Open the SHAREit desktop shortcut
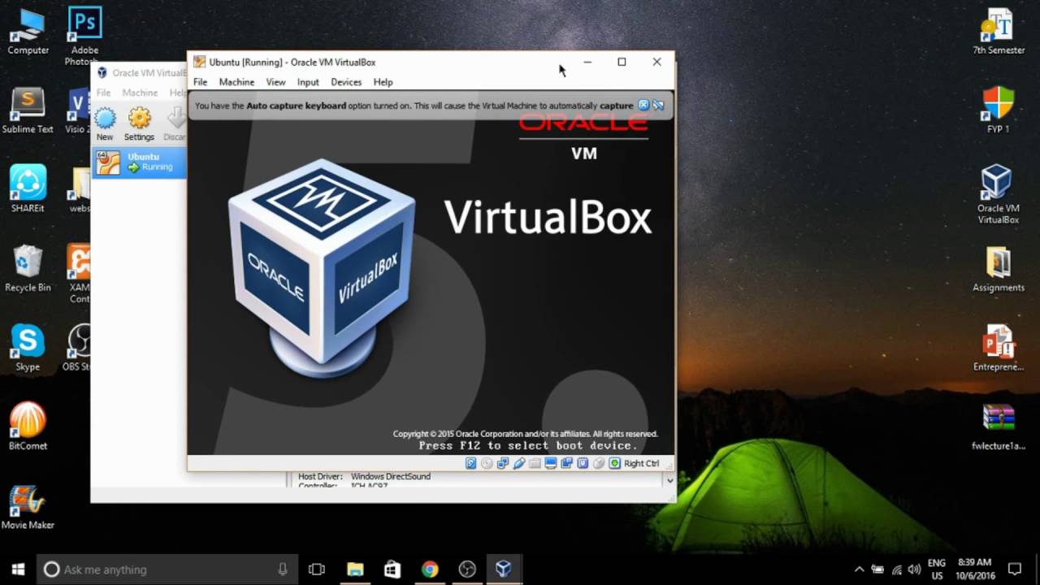The image size is (1040, 585). tap(28, 189)
